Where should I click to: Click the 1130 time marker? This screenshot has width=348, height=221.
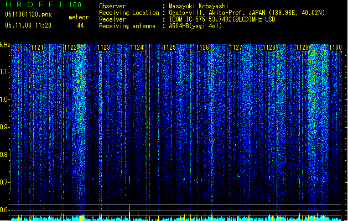(x=335, y=48)
